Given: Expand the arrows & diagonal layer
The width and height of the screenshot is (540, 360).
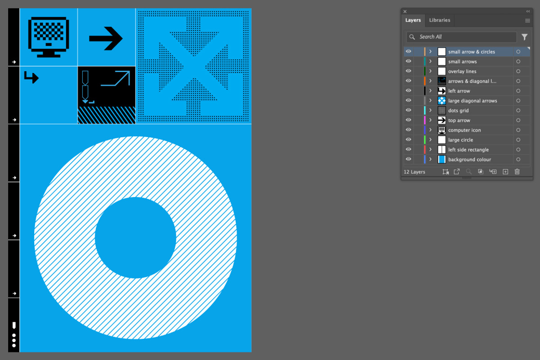Looking at the screenshot, I should coord(430,81).
